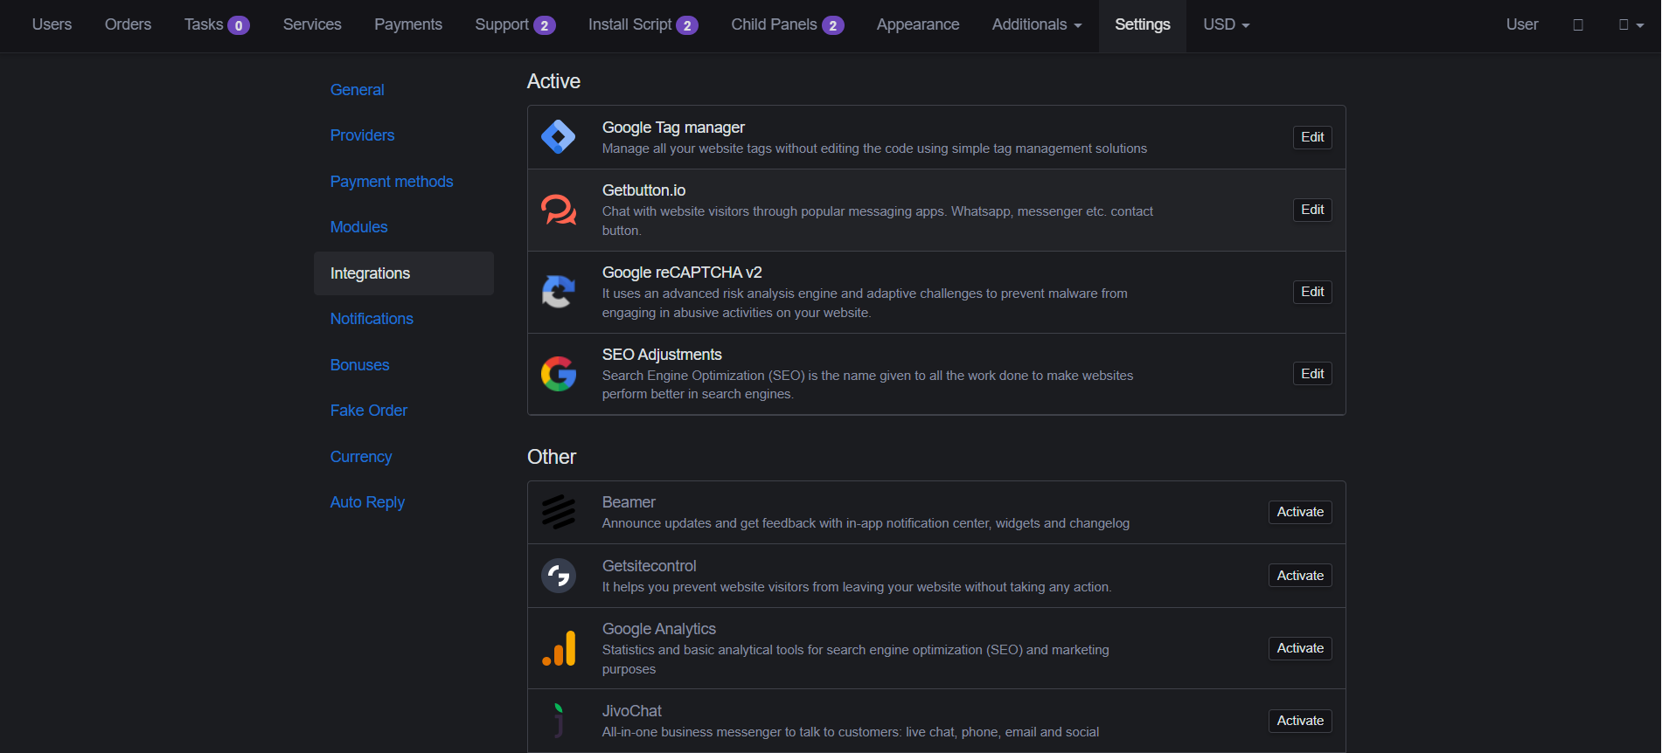
Task: Click the SEO Adjustments Google icon
Action: (558, 374)
